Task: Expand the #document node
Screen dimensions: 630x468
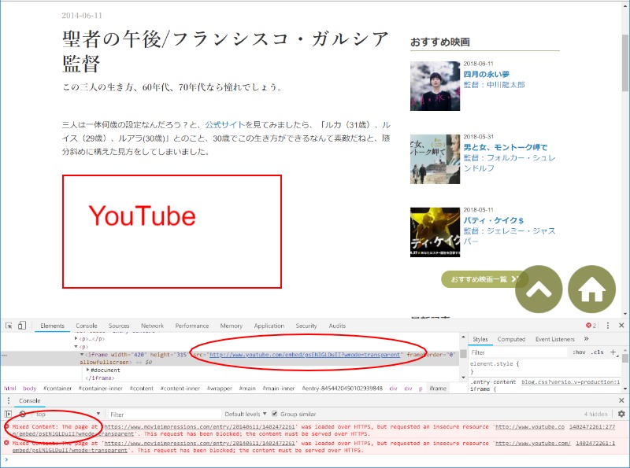Action: (x=88, y=370)
